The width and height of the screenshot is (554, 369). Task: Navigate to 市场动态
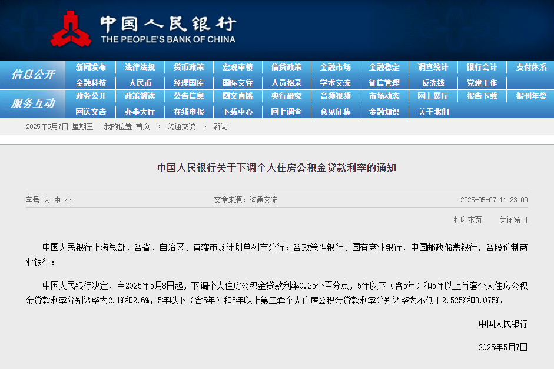384,96
